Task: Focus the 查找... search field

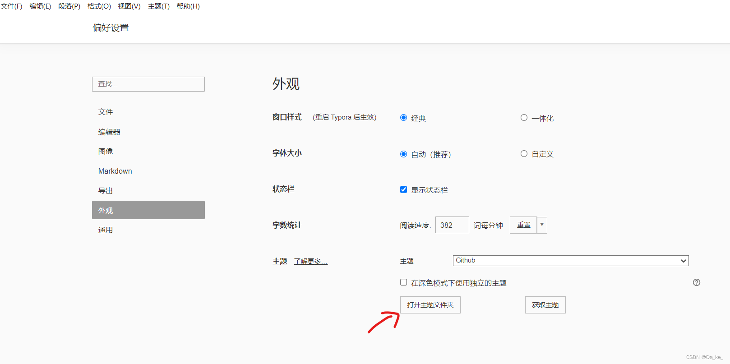Action: coord(148,84)
